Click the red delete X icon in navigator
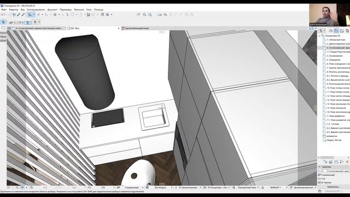This screenshot has width=350, height=197. [x=347, y=162]
